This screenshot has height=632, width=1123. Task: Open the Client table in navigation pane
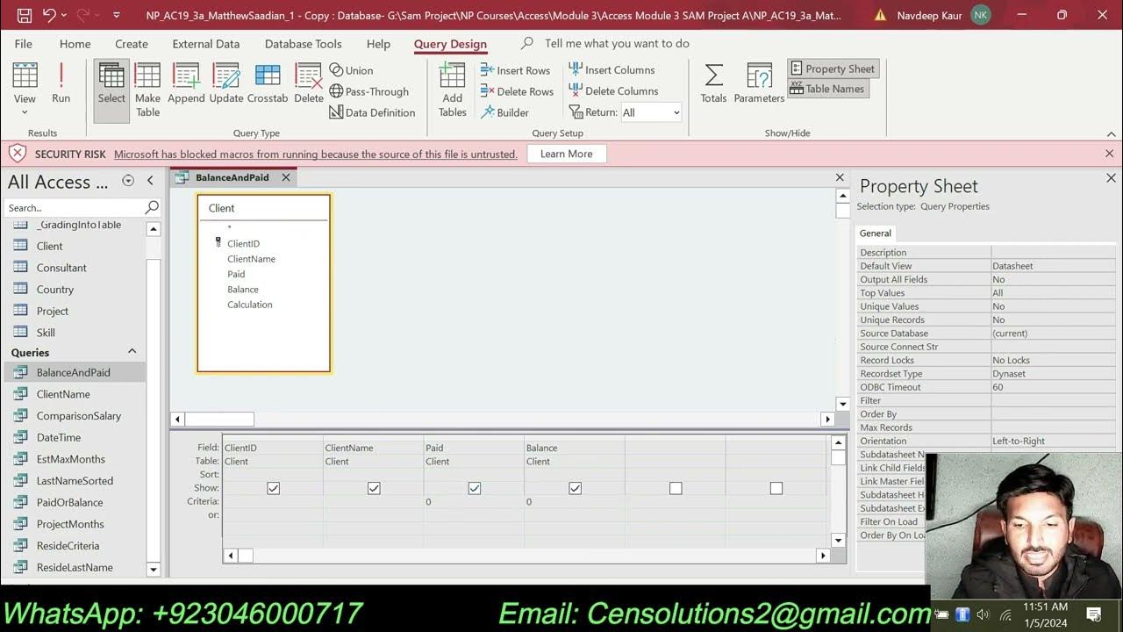tap(49, 246)
